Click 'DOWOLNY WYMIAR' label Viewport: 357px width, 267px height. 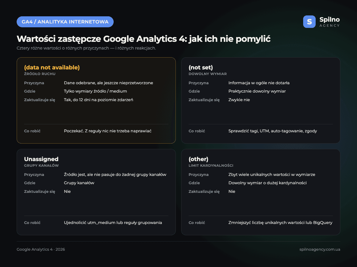pyautogui.click(x=208, y=74)
